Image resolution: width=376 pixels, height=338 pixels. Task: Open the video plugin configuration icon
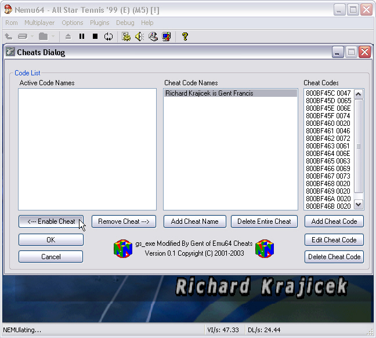coord(126,37)
